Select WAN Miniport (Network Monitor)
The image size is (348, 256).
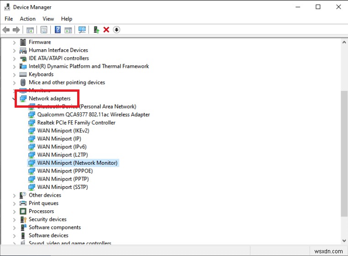click(77, 163)
